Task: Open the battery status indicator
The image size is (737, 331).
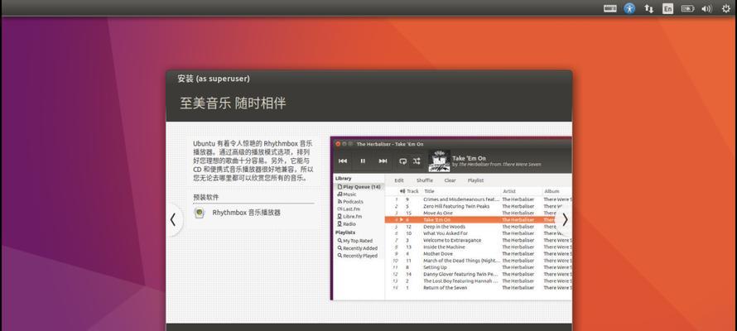Action: point(687,8)
